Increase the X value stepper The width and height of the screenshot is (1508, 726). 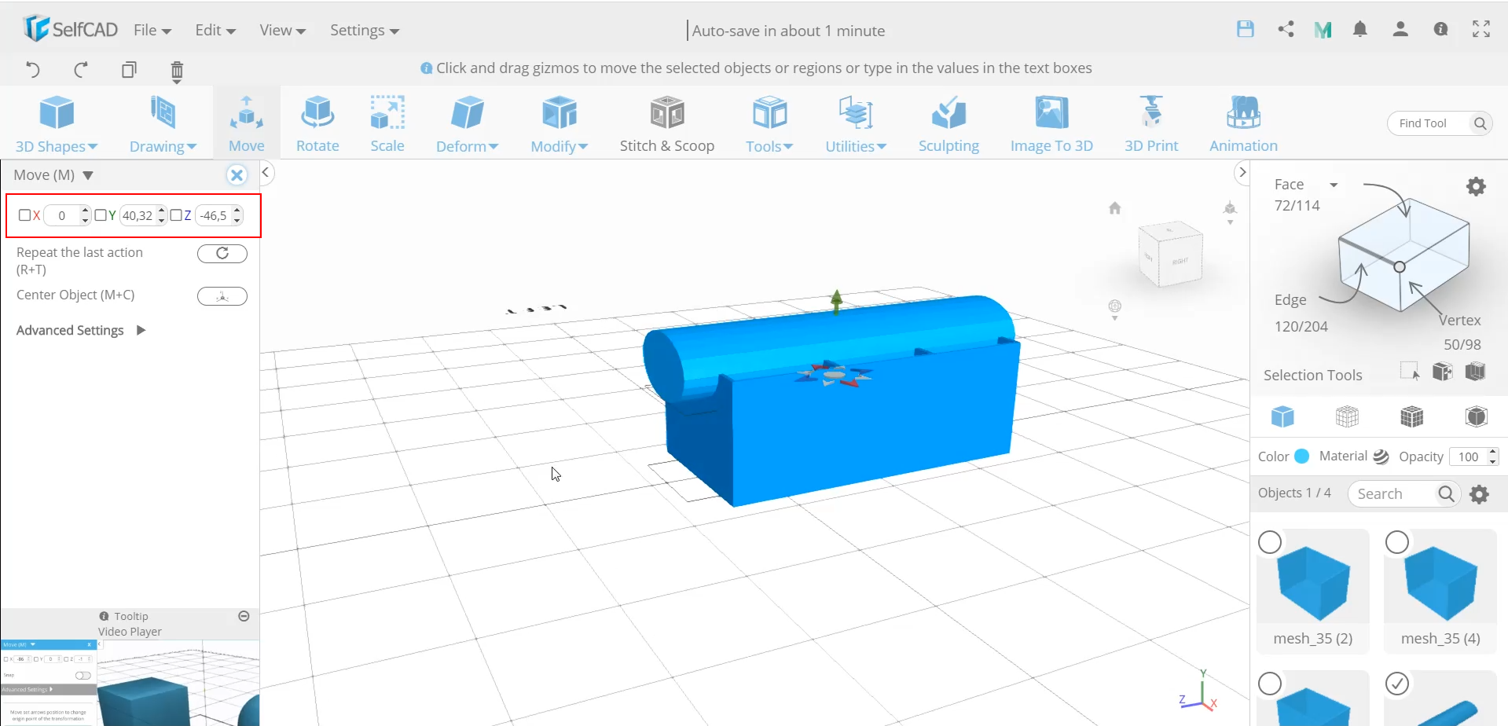point(85,211)
